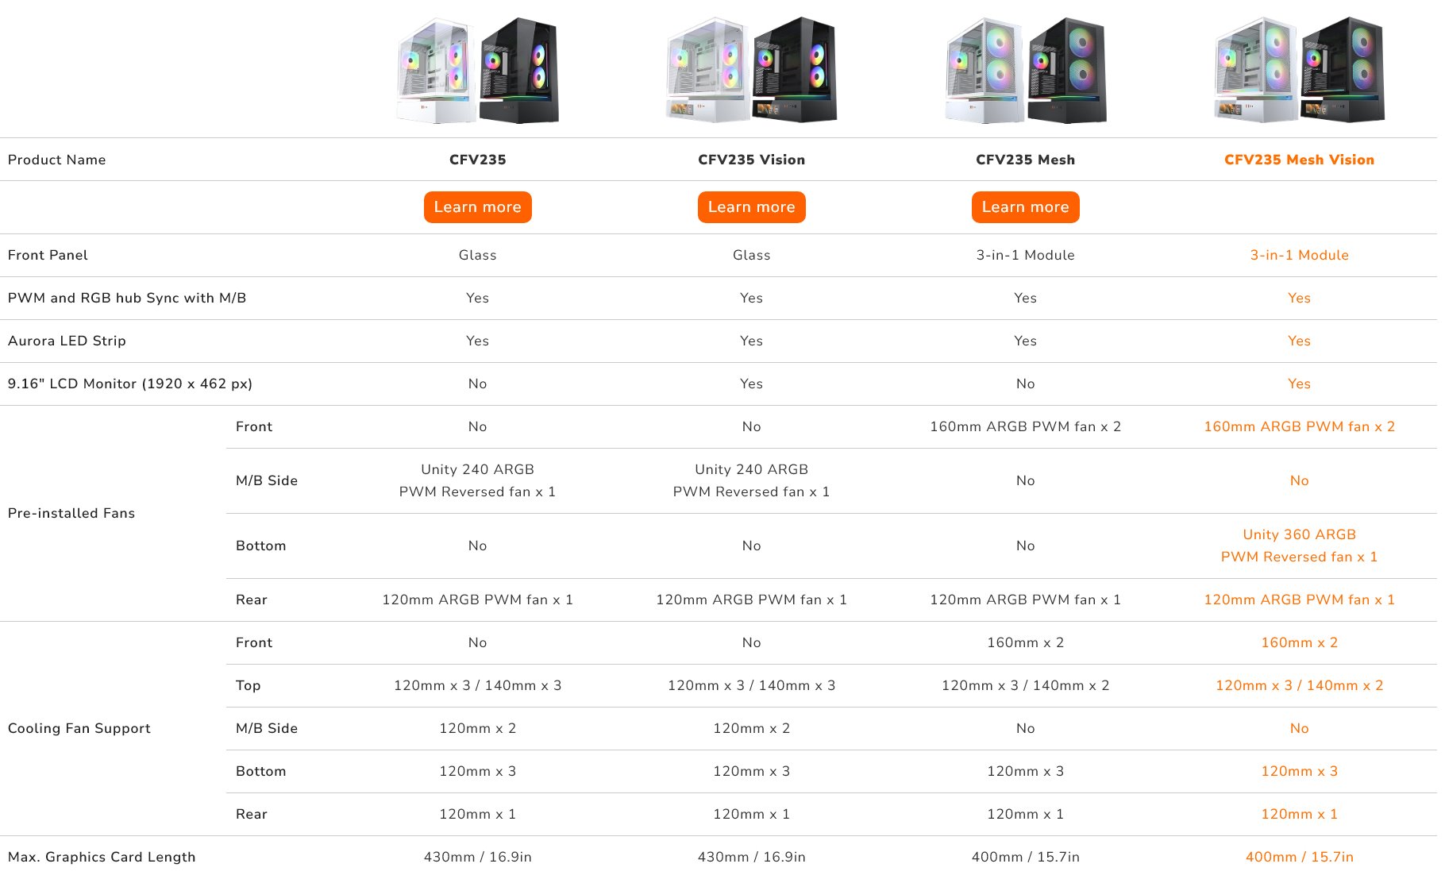Click the Max. Graphics Card Length label
This screenshot has width=1445, height=883.
click(x=102, y=857)
